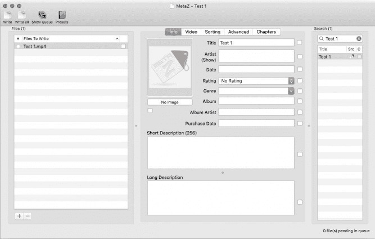Toggle the Genre field checkbox

click(x=300, y=91)
